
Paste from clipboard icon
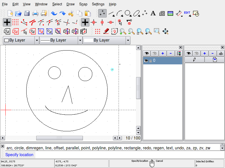(x=88, y=14)
